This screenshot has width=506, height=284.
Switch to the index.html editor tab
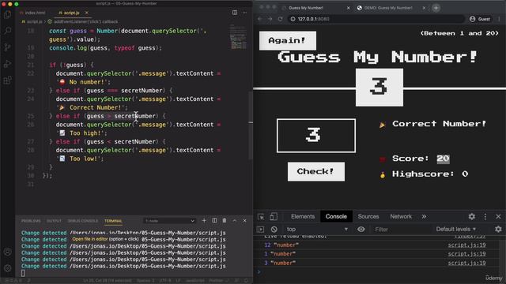click(32, 13)
